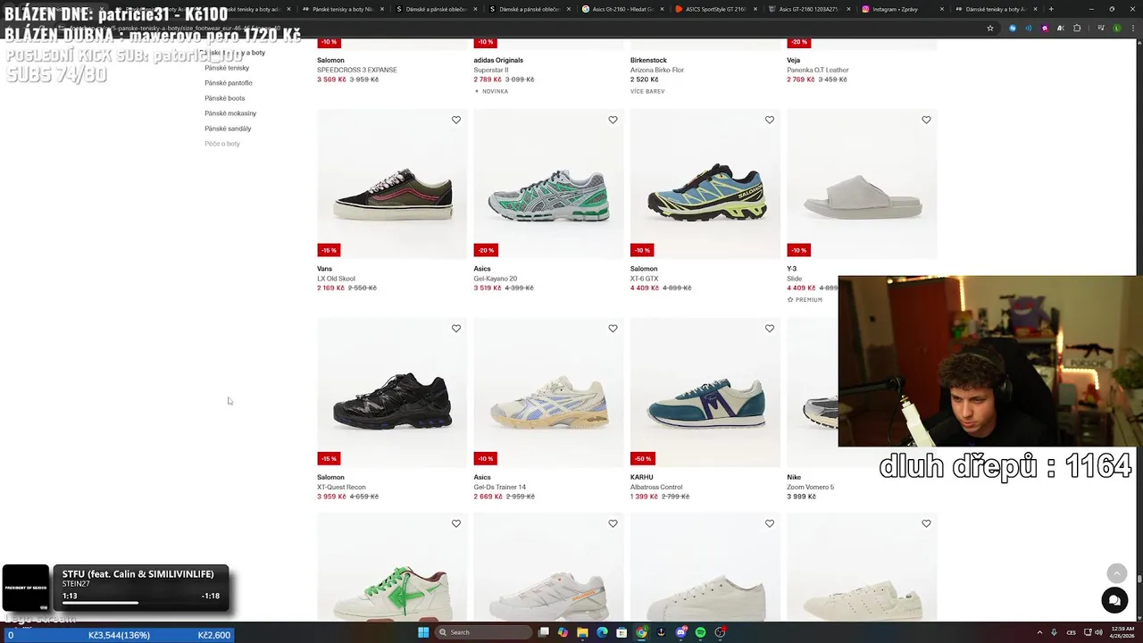Open Discord from taskbar
The image size is (1143, 643).
pos(680,632)
